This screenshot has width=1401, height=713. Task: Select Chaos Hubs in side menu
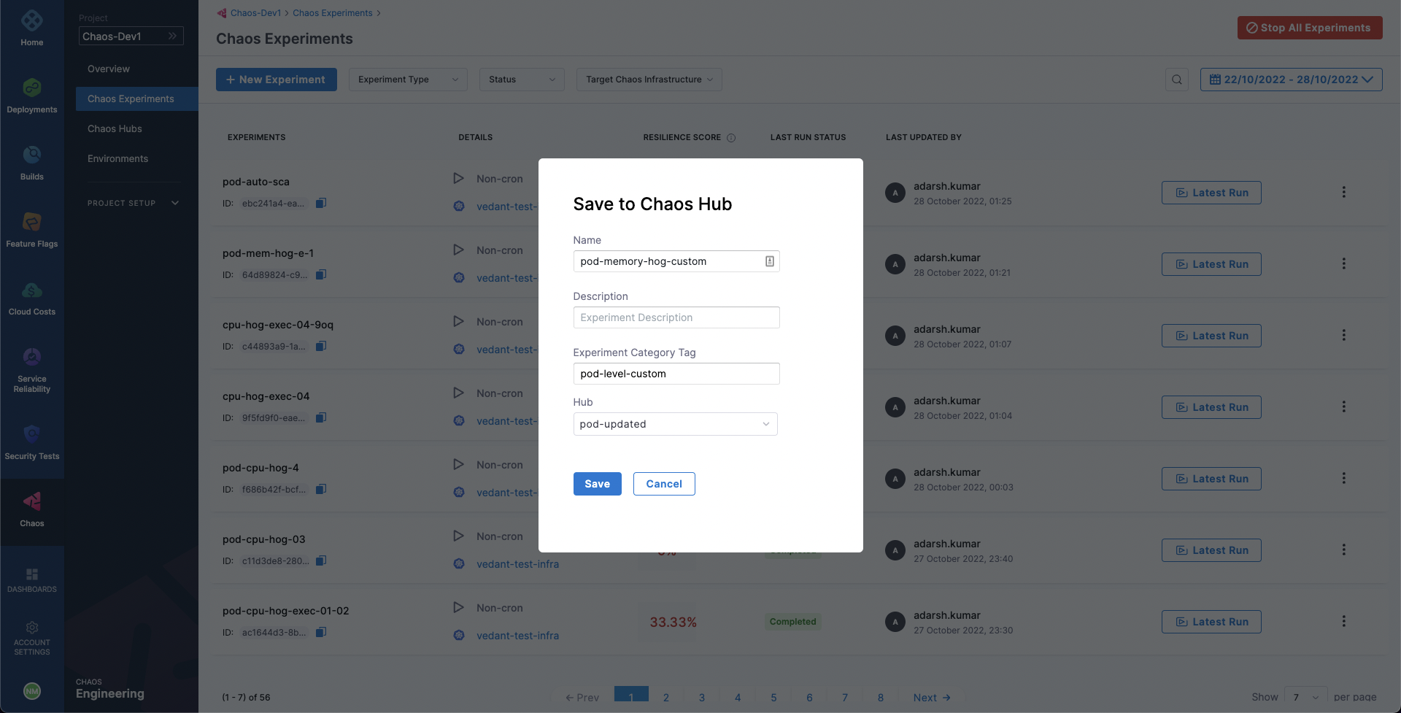point(115,128)
